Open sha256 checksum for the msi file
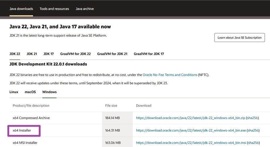270x147 pixels. [x=253, y=143]
